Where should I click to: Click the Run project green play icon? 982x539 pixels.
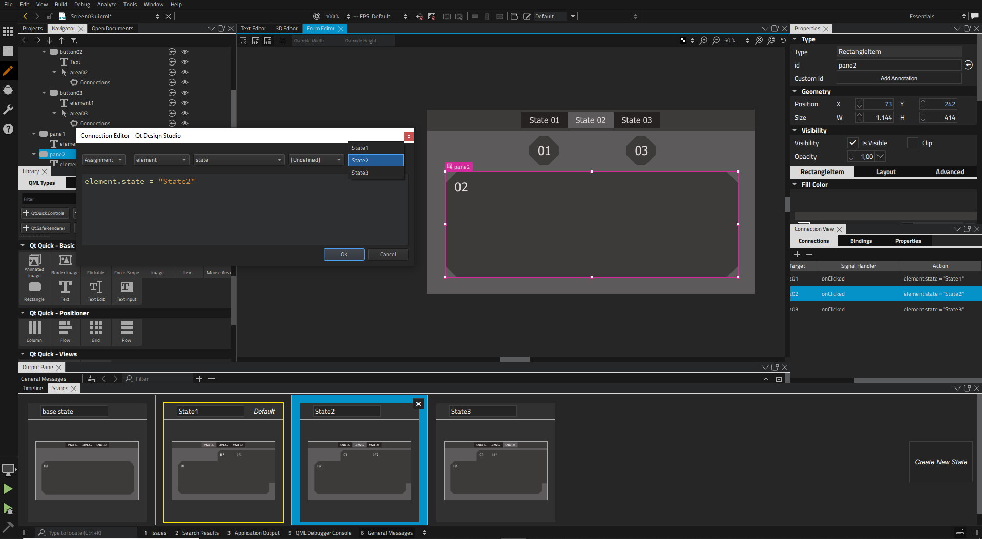tap(8, 489)
